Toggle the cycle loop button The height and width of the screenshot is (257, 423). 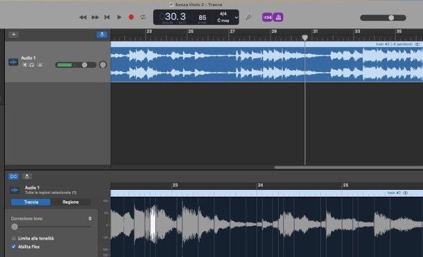click(x=143, y=17)
